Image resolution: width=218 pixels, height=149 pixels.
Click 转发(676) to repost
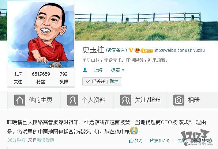[159, 140]
